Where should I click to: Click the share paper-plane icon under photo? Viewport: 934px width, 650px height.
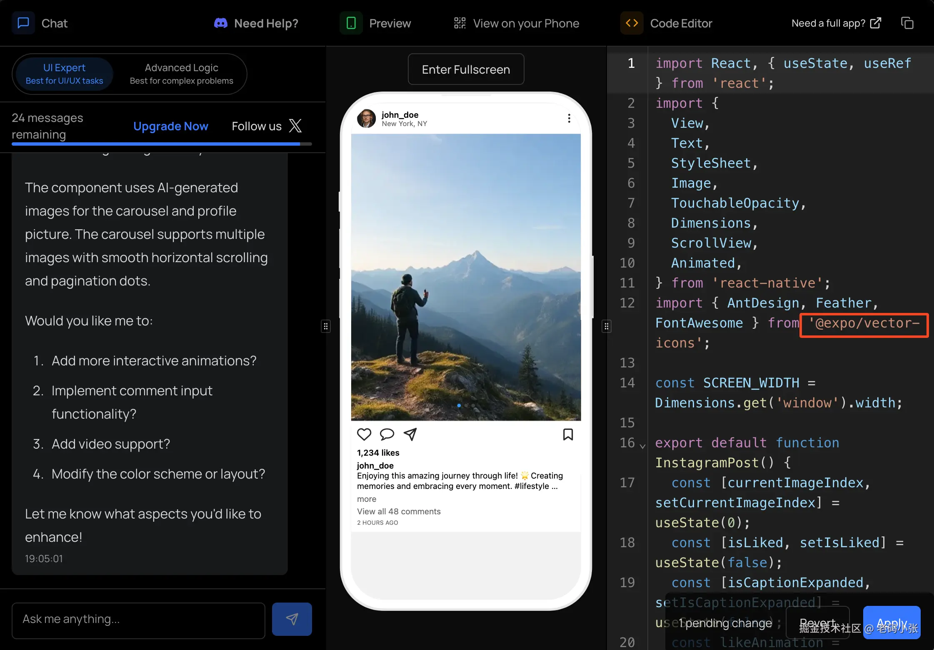[x=410, y=434]
